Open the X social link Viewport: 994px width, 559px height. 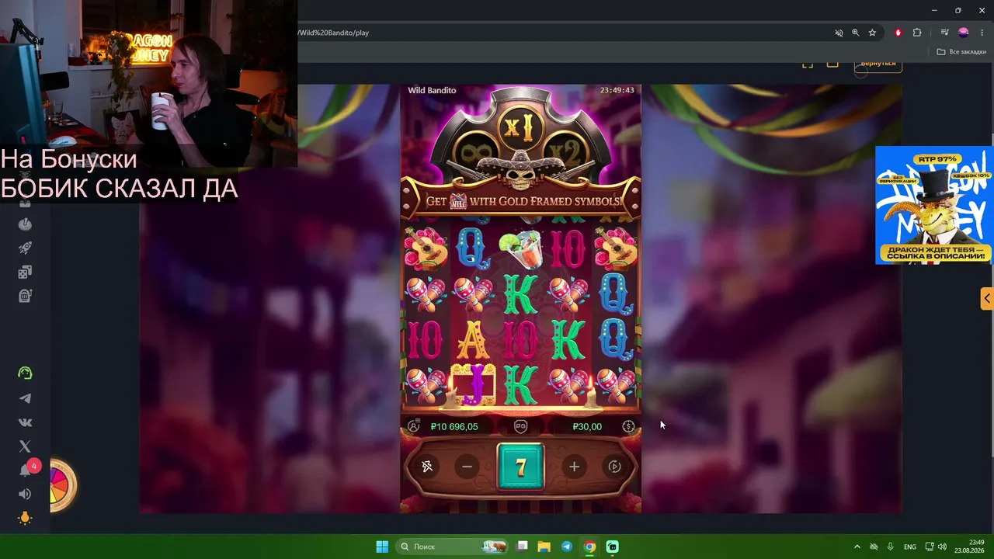25,446
